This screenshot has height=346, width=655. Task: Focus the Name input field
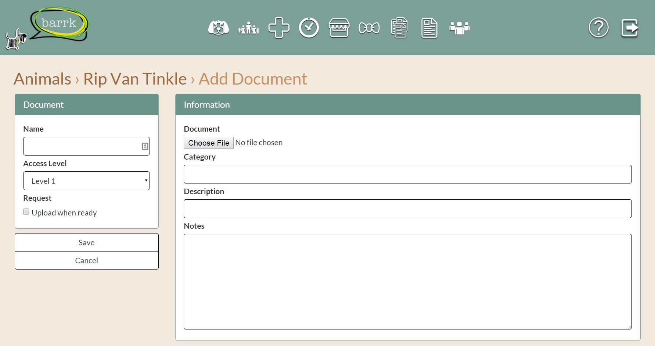(x=86, y=146)
